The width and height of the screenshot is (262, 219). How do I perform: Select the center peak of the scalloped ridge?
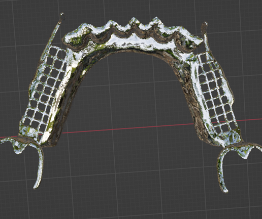click(x=134, y=20)
